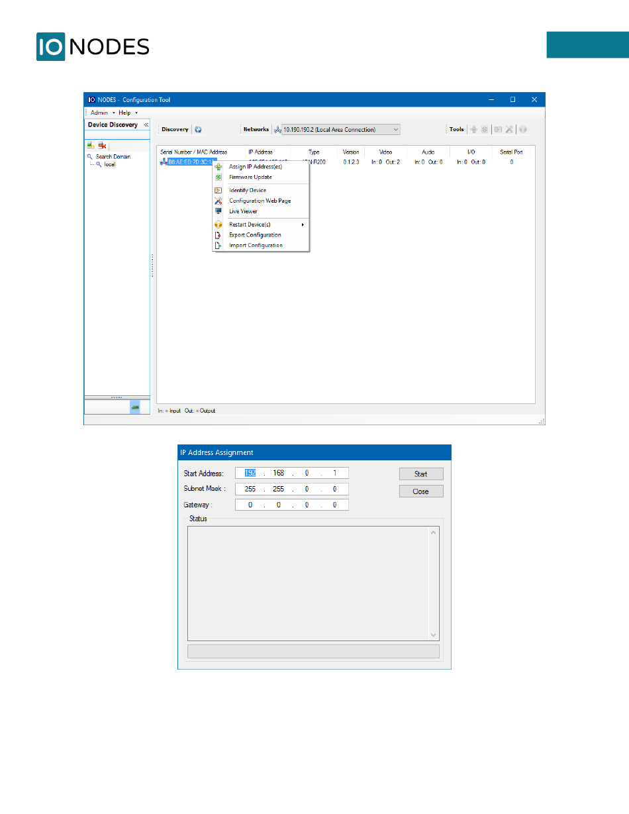Screen dimensions: 629x814
Task: Click the Discovery refresh icon
Action: pyautogui.click(x=198, y=130)
